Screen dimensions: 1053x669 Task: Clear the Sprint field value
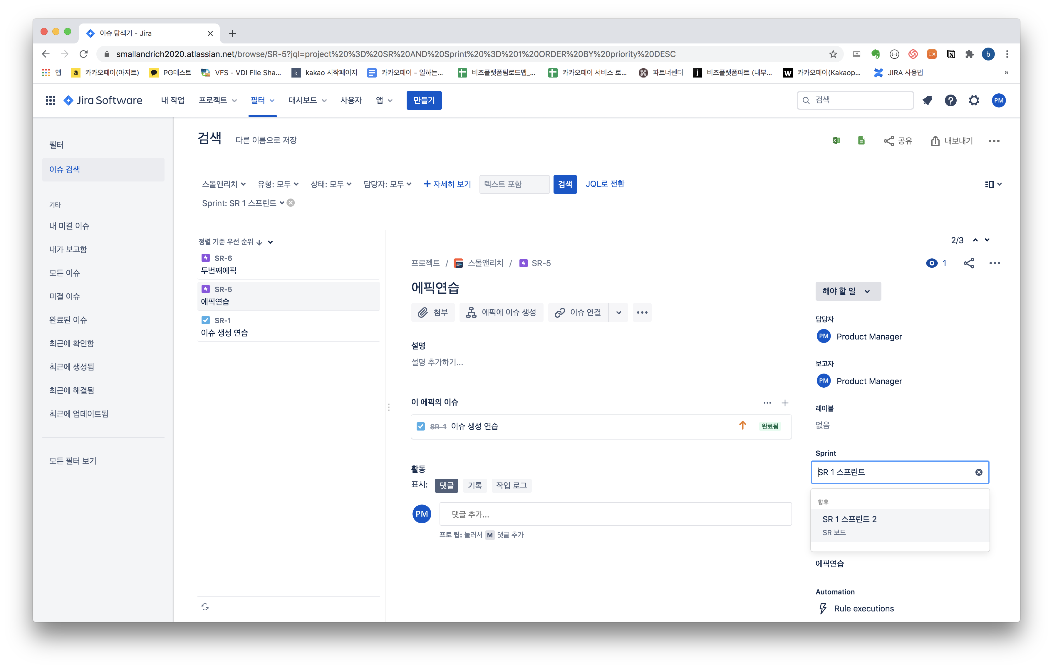[979, 472]
